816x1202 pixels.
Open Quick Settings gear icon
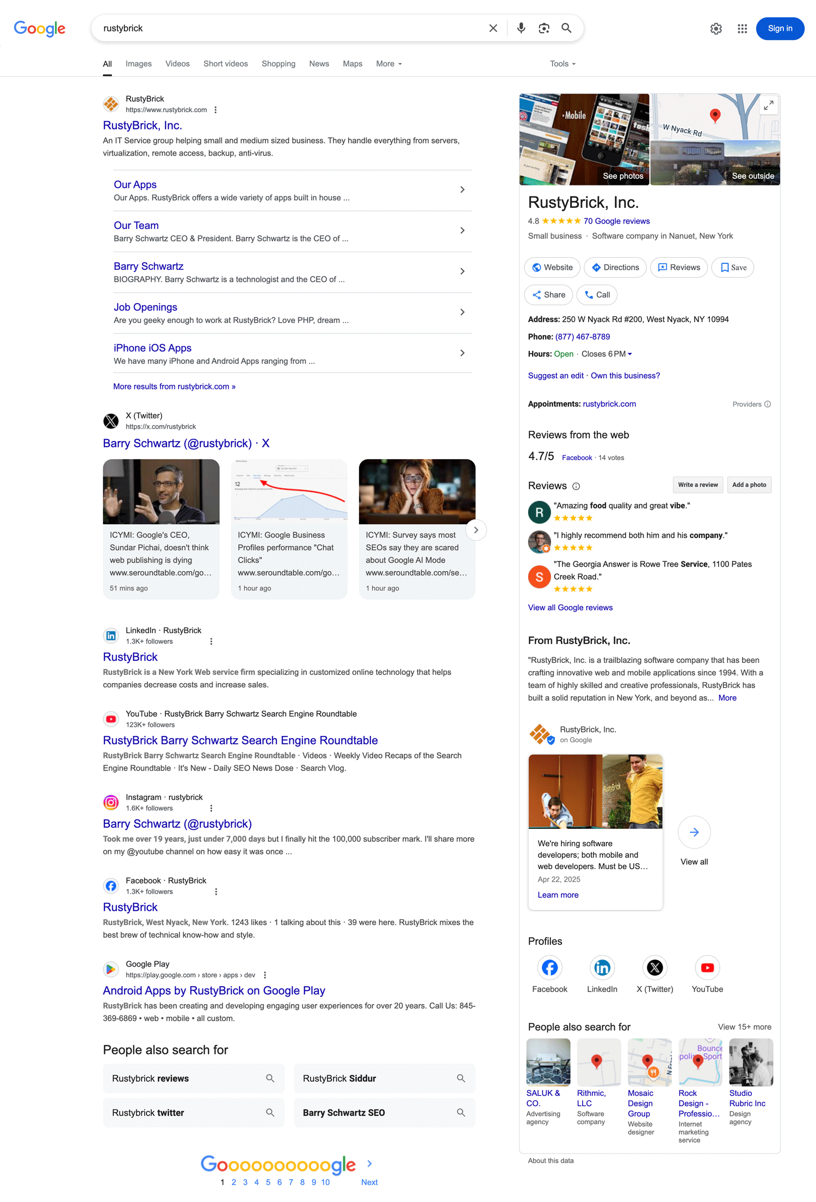pos(716,28)
